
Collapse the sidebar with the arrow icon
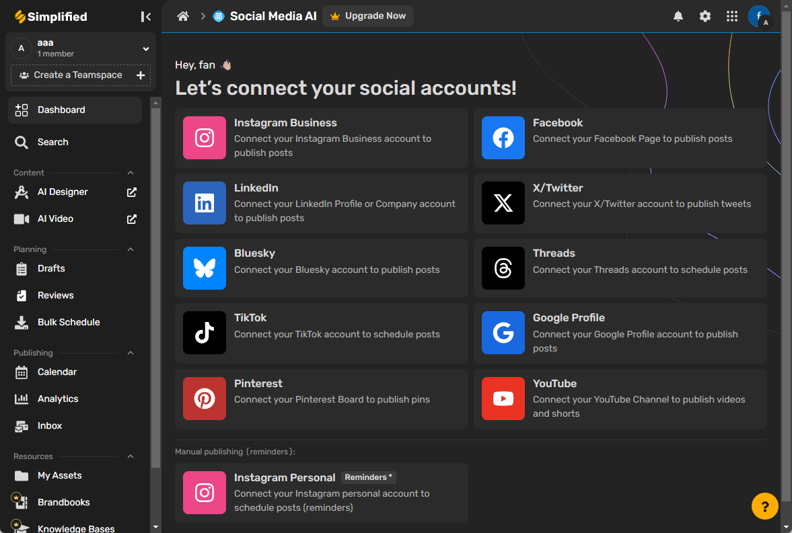(x=145, y=17)
